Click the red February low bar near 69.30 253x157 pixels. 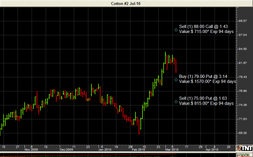pos(139,127)
